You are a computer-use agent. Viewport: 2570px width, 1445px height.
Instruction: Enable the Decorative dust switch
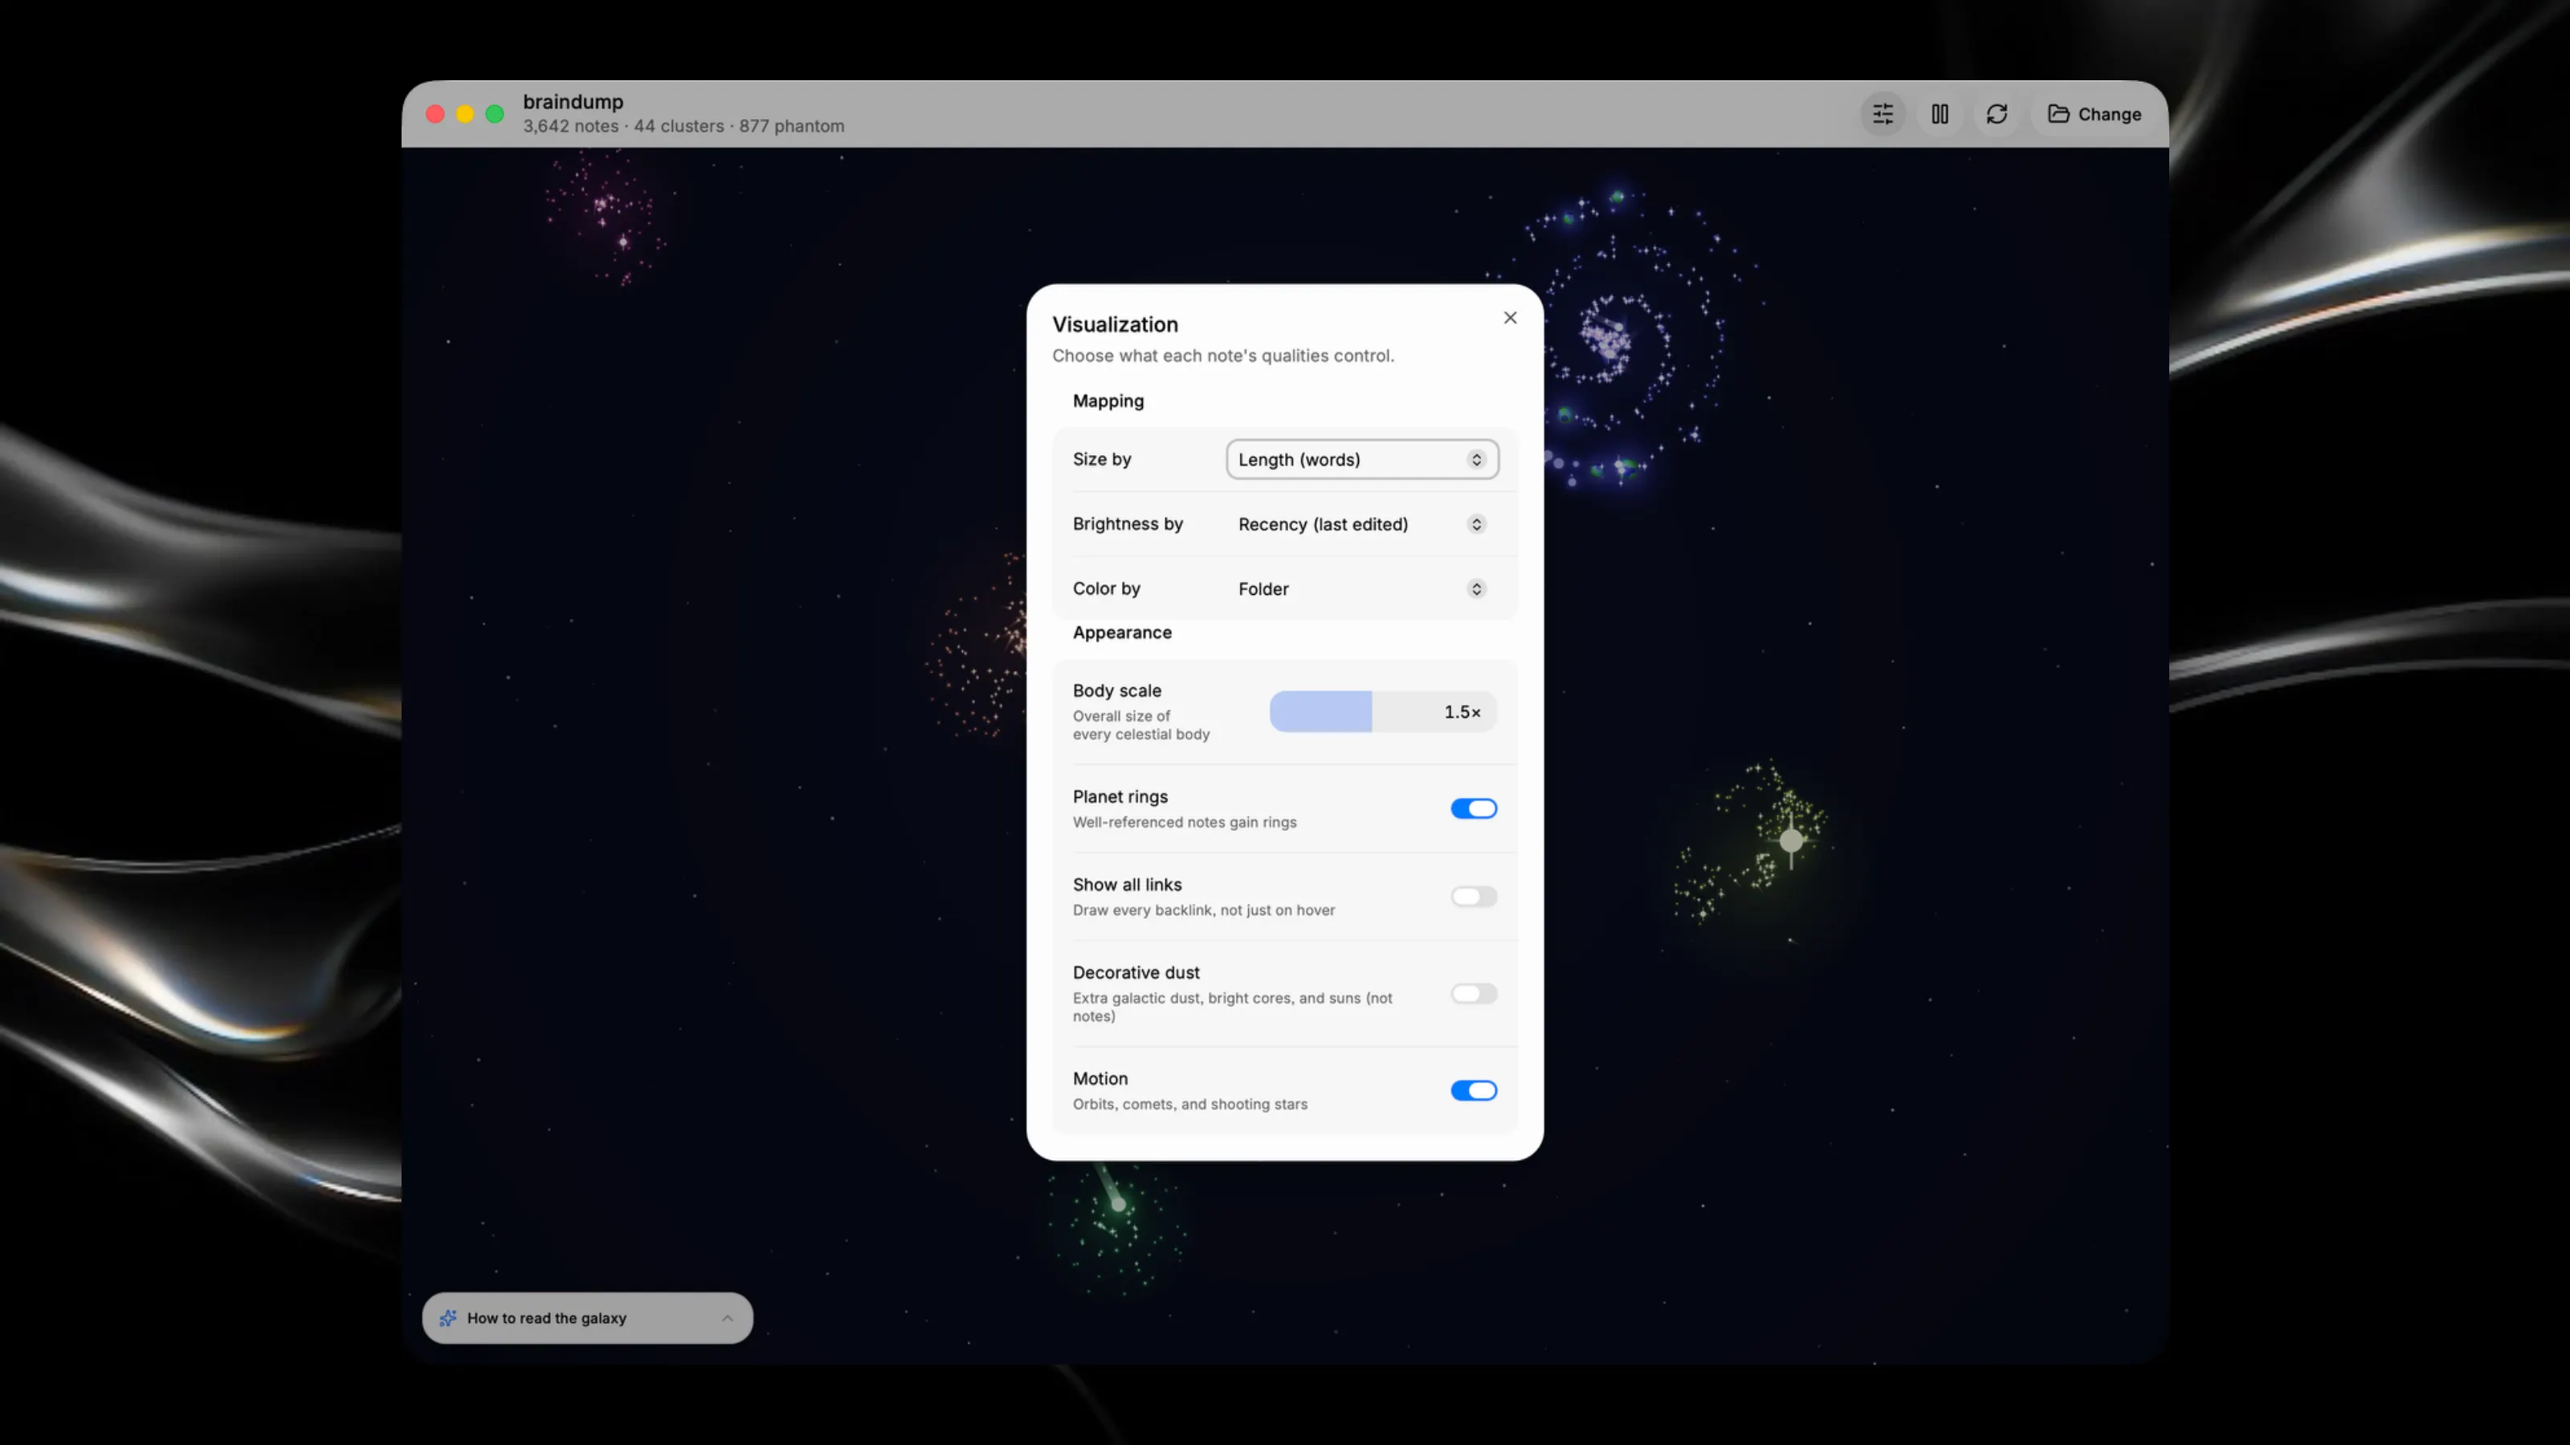(x=1474, y=993)
